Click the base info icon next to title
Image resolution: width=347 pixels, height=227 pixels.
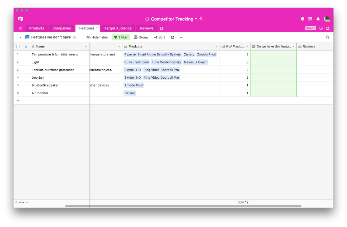pos(201,19)
